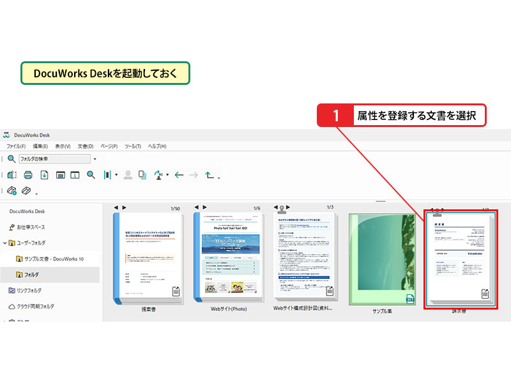Click the toolbar search magnifier icon
Viewport: 511px width, 383px height.
coord(91,175)
